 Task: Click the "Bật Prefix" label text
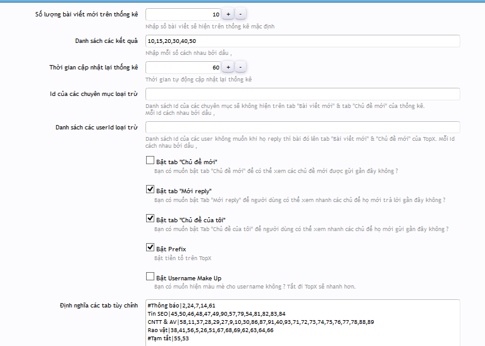click(171, 249)
